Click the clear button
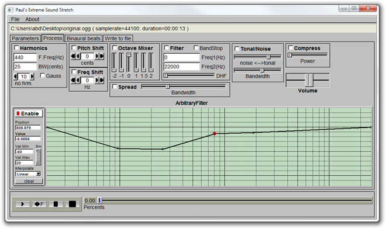 29,181
